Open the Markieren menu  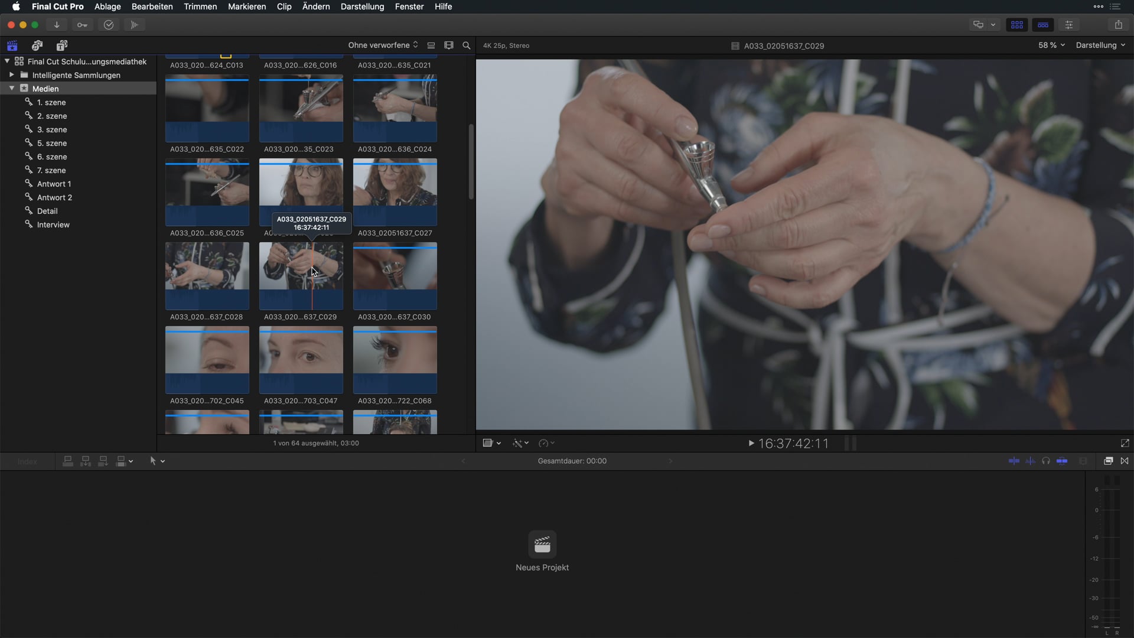(x=247, y=6)
